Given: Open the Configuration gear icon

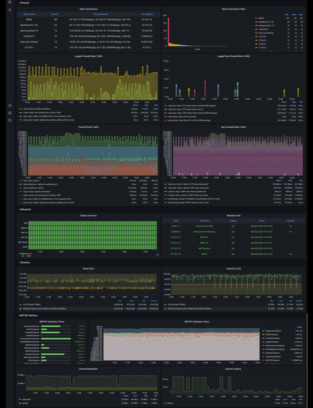Looking at the screenshot, I should tap(10, 113).
